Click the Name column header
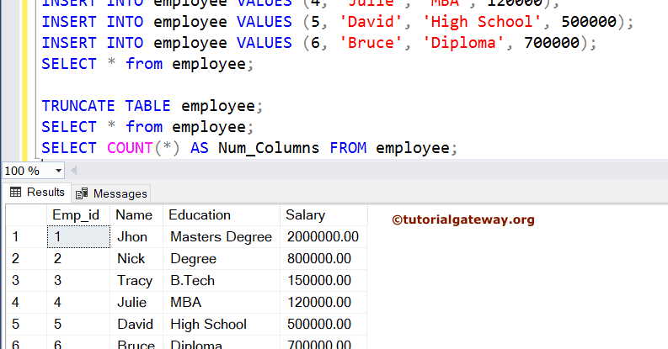Image resolution: width=668 pixels, height=349 pixels. (x=136, y=215)
